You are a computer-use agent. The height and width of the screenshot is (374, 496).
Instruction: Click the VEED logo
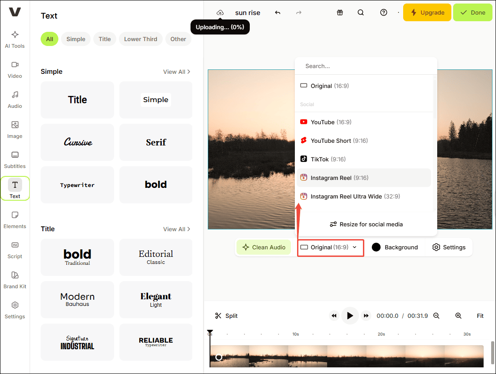[x=15, y=11]
